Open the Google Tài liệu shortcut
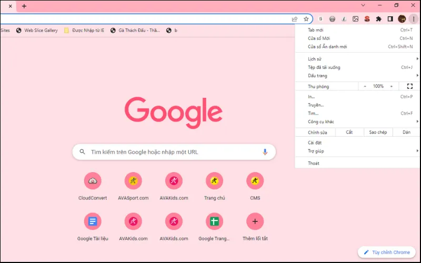 93,227
